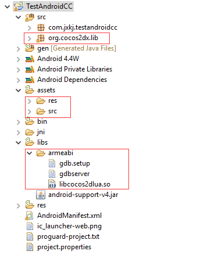The height and width of the screenshot is (269, 215).
Task: Collapse the armeabi folder
Action: (x=29, y=153)
